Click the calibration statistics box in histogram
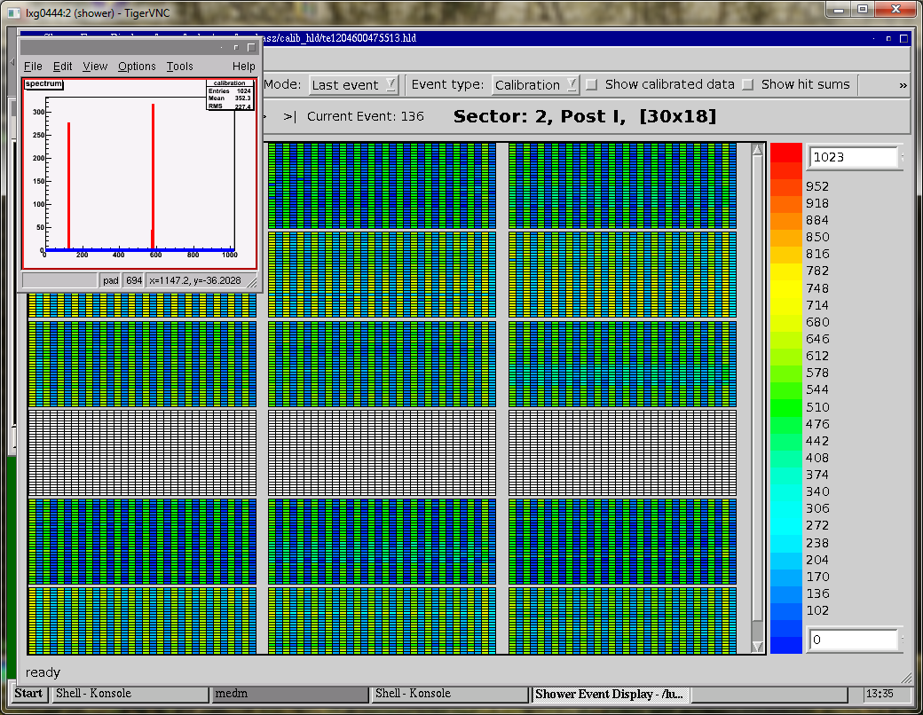This screenshot has height=715, width=923. [x=230, y=95]
